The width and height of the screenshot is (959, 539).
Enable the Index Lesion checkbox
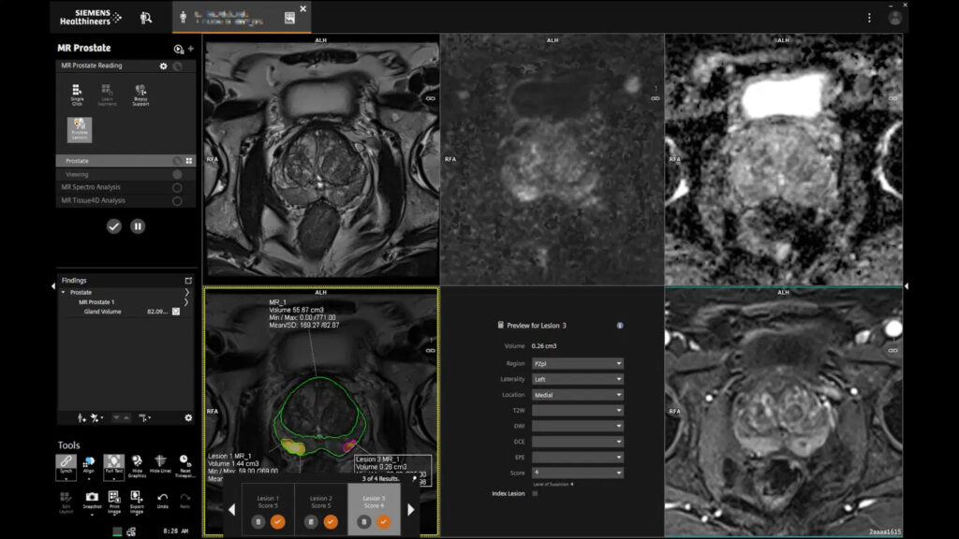coord(535,492)
